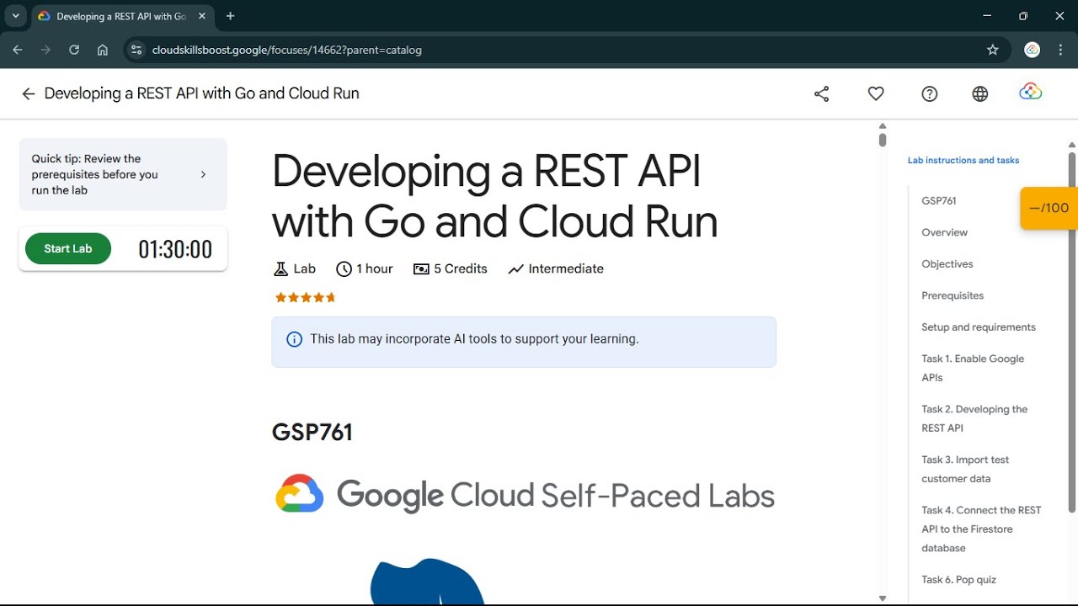Bookmark the page with star icon

993,50
